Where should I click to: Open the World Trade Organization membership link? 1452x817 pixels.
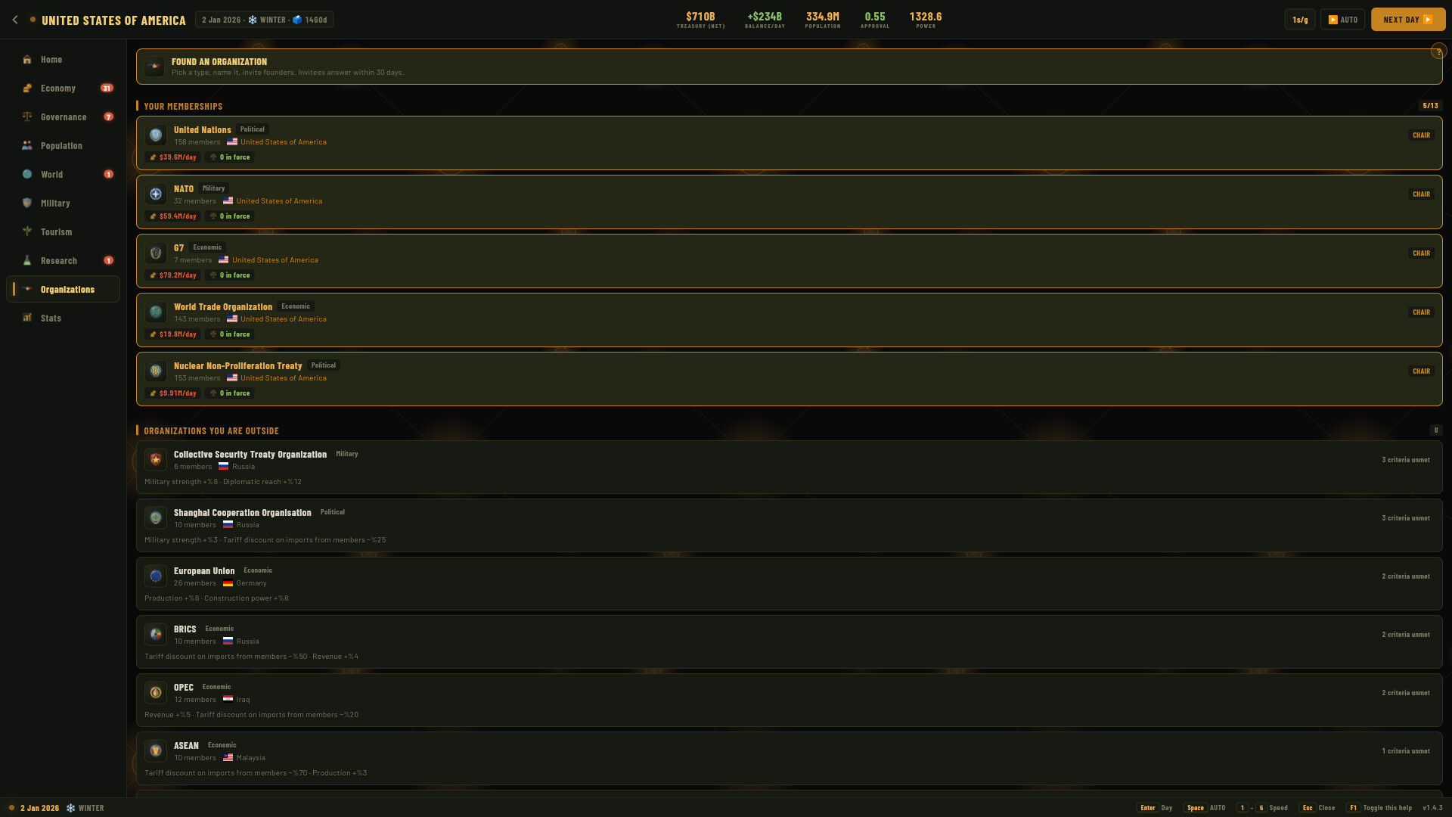223,307
